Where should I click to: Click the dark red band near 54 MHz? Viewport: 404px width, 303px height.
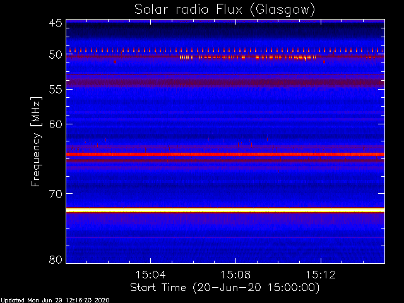[225, 83]
